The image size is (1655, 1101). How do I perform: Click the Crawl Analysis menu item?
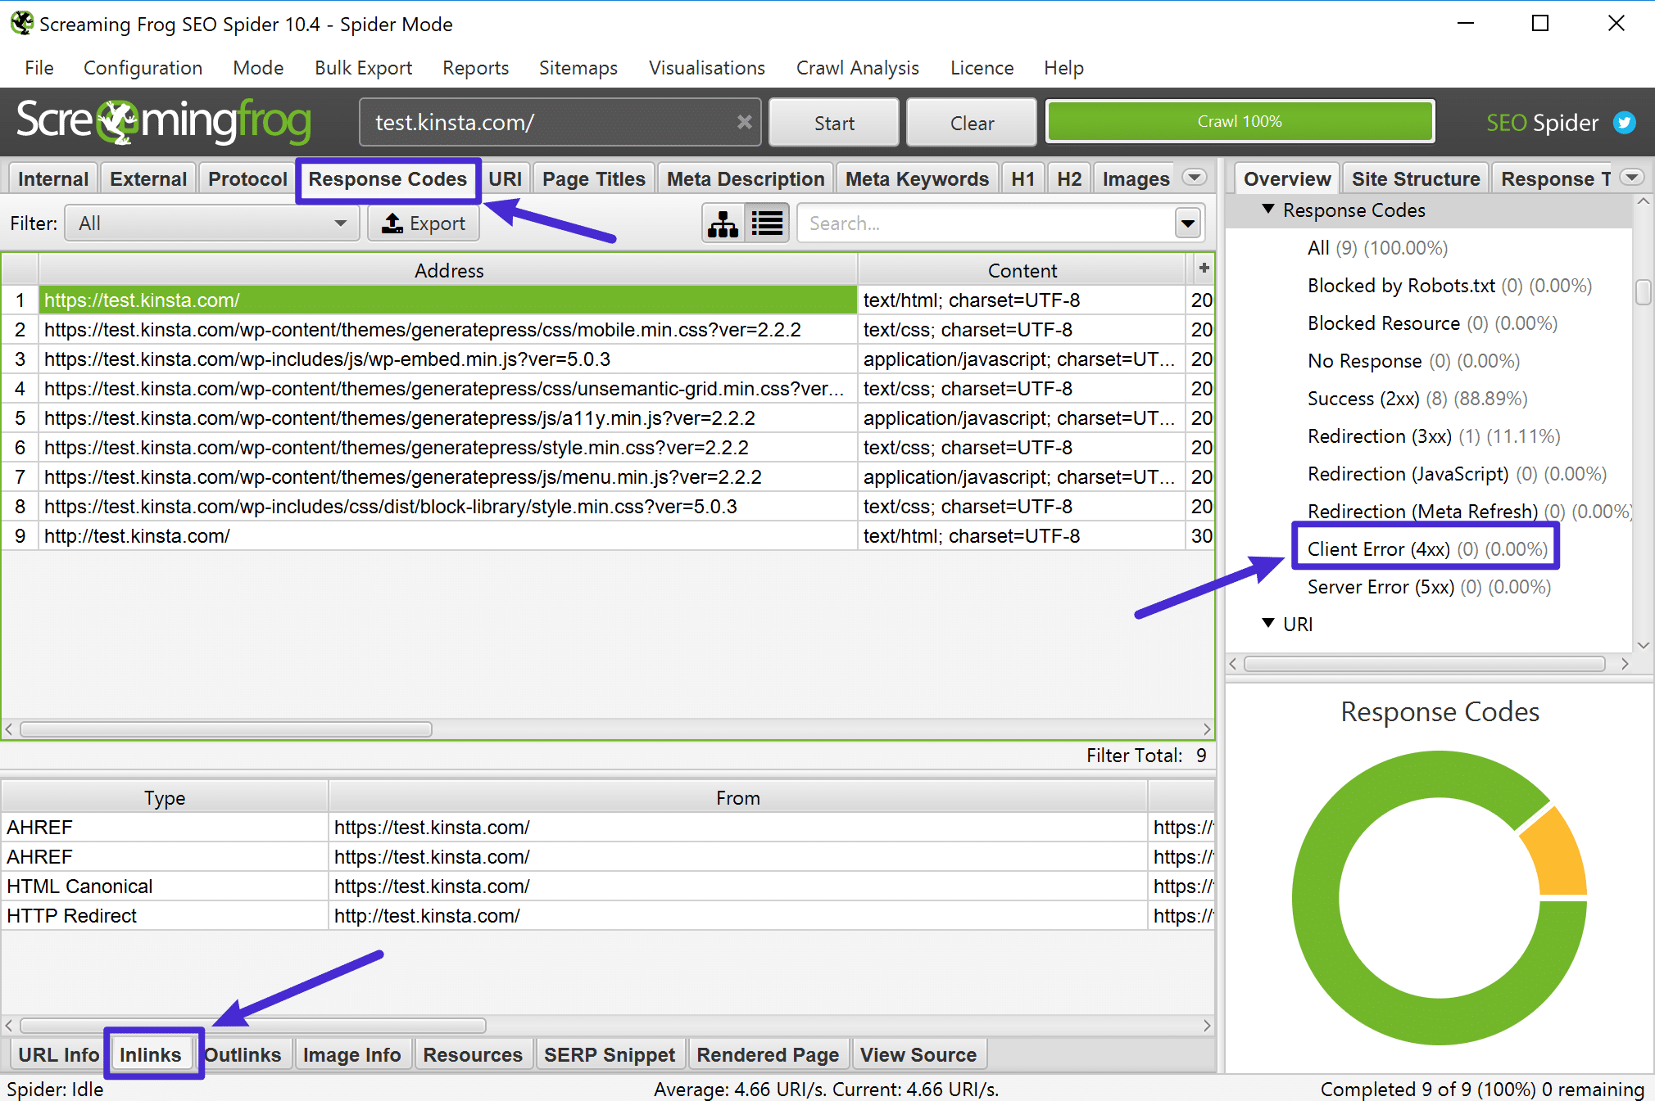[x=857, y=69]
